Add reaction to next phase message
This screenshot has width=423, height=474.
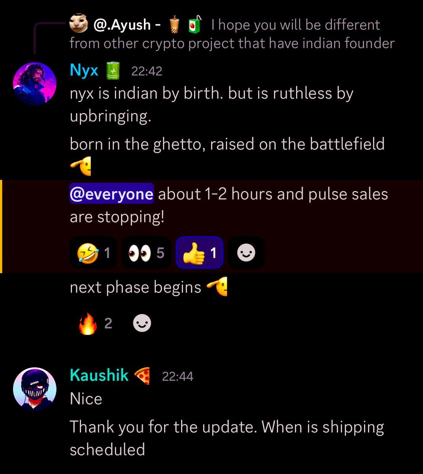[142, 324]
